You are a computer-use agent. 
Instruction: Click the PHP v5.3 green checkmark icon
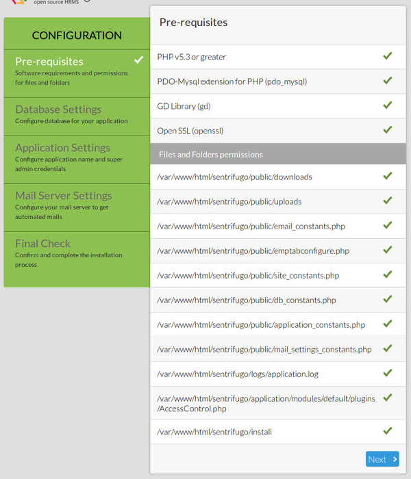[388, 56]
